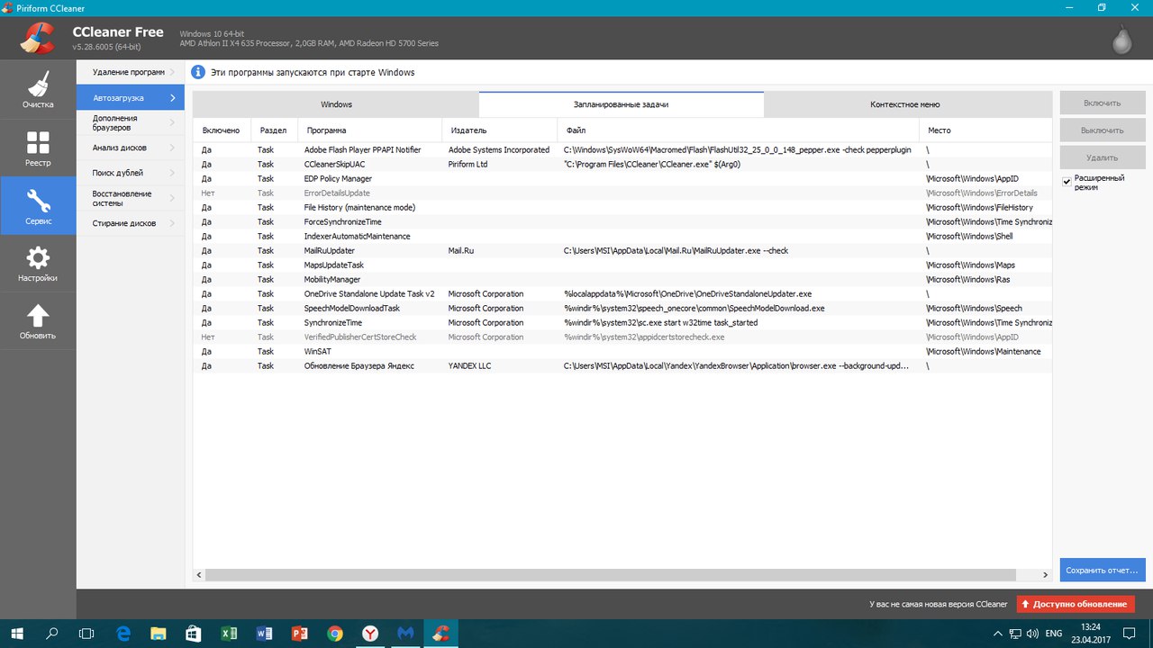Select EDP Policy Manager row
The height and width of the screenshot is (648, 1153).
(x=622, y=179)
